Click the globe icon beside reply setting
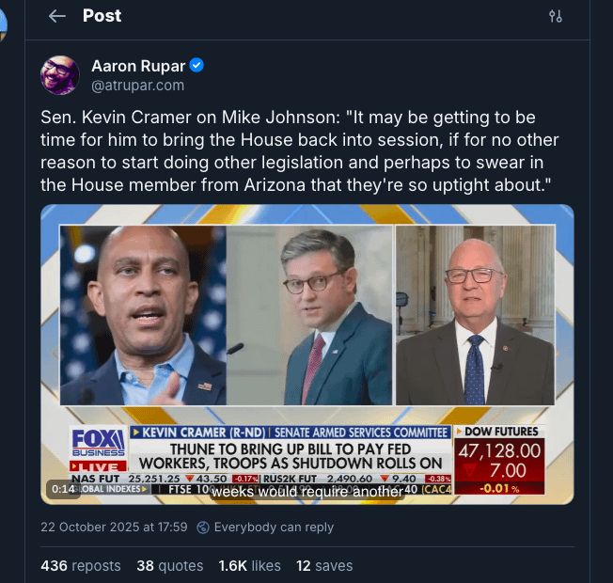 [202, 528]
